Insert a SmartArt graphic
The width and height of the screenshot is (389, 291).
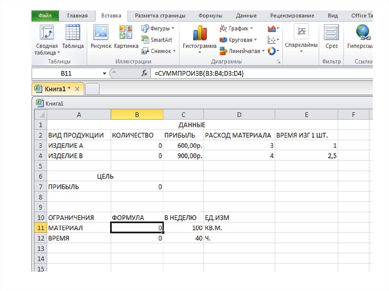pos(157,40)
